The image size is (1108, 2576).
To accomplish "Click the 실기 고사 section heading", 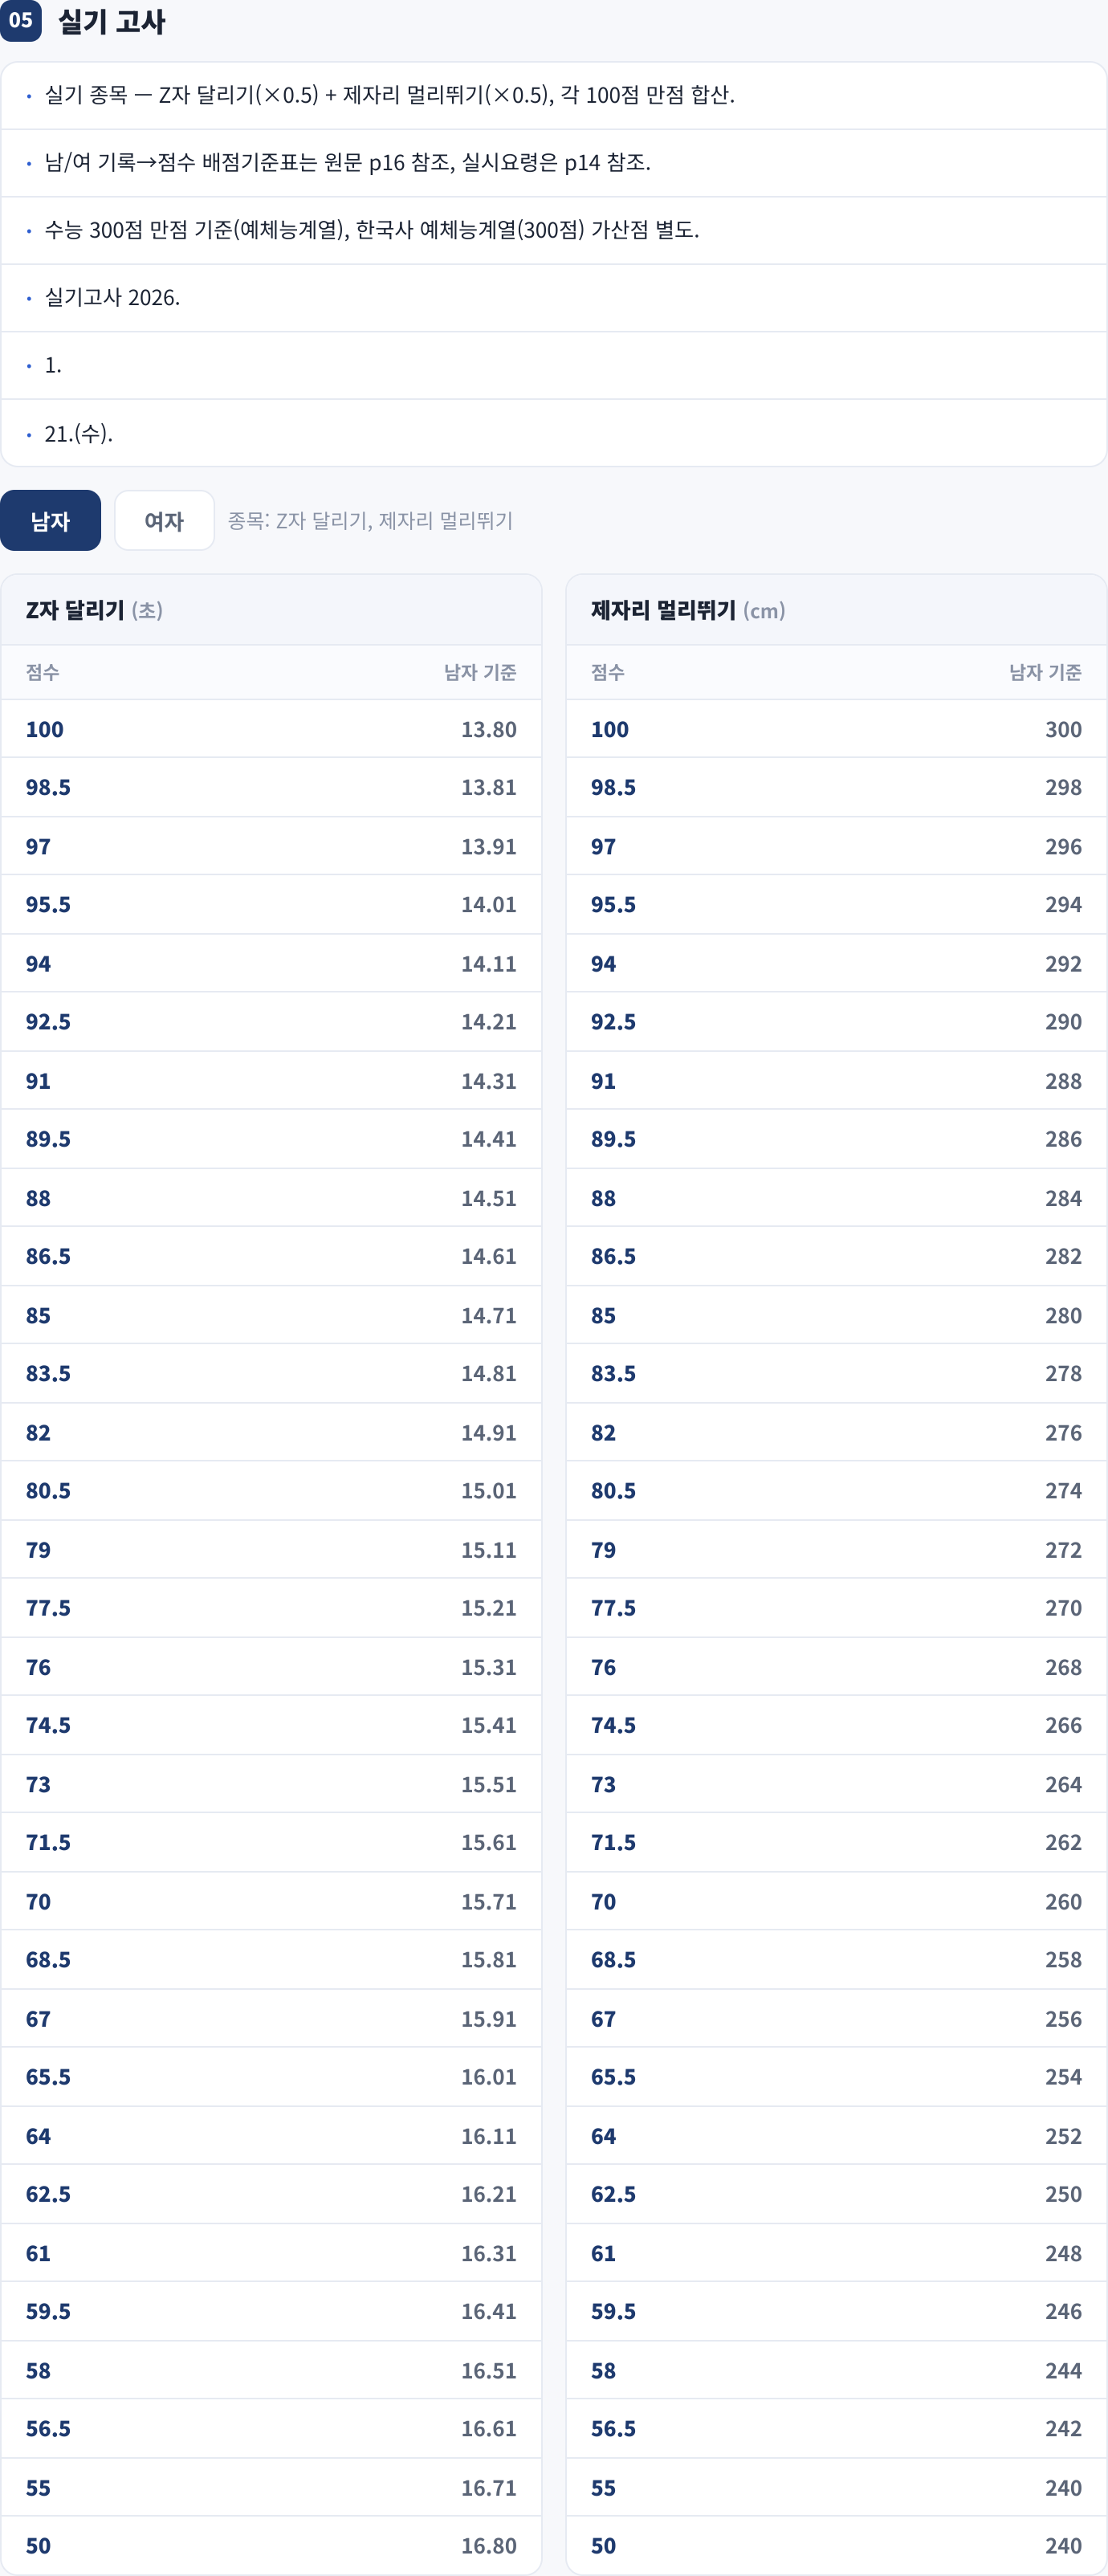I will (x=112, y=21).
